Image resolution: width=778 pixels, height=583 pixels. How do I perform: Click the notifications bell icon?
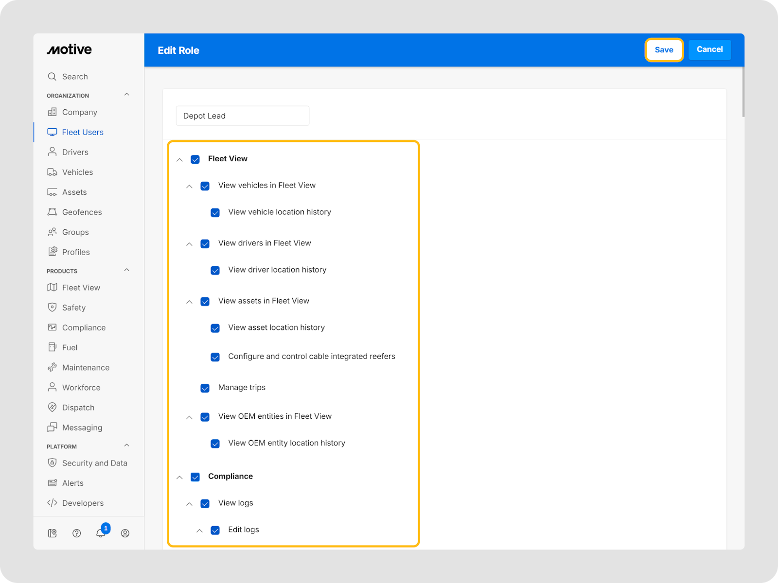(x=100, y=533)
